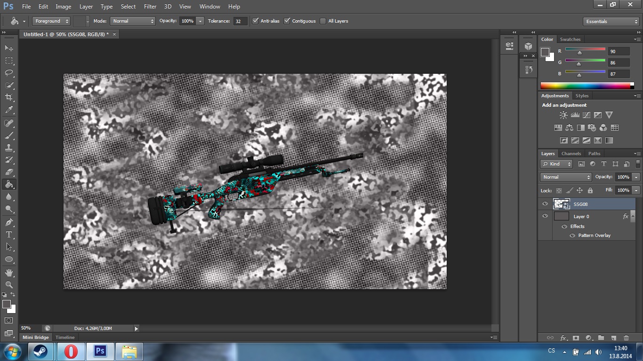This screenshot has width=643, height=361.
Task: Select the History Brush tool
Action: click(x=9, y=160)
